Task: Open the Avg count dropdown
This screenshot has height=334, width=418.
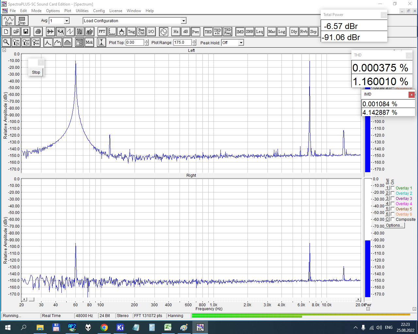Action: pyautogui.click(x=67, y=21)
